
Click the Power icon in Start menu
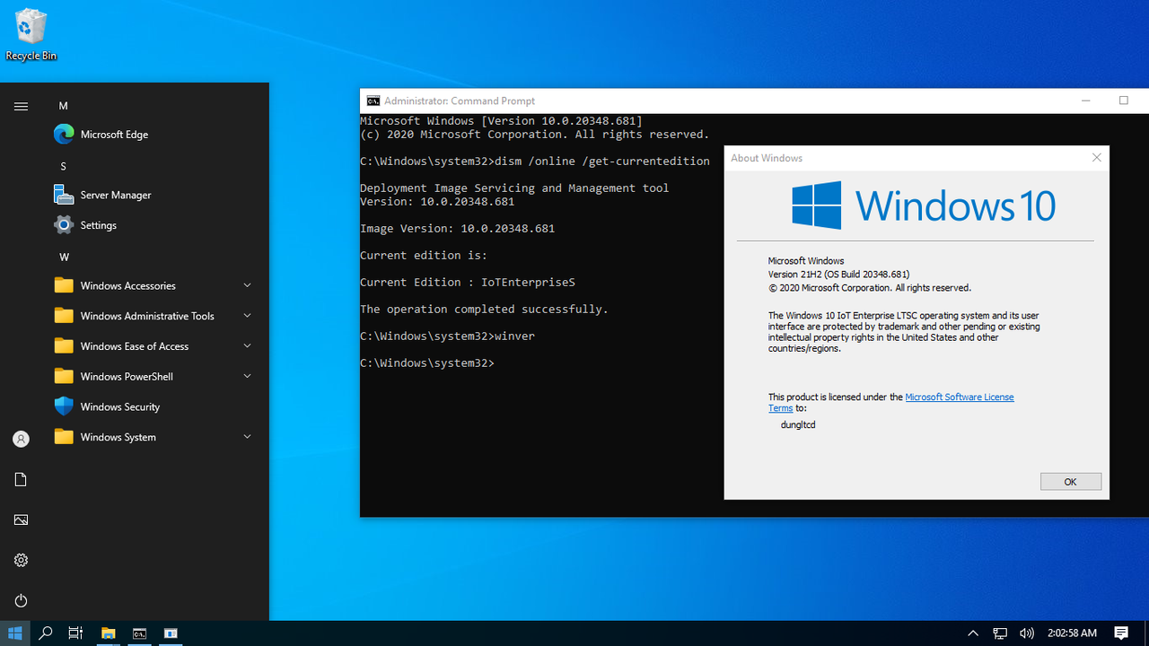pos(21,600)
